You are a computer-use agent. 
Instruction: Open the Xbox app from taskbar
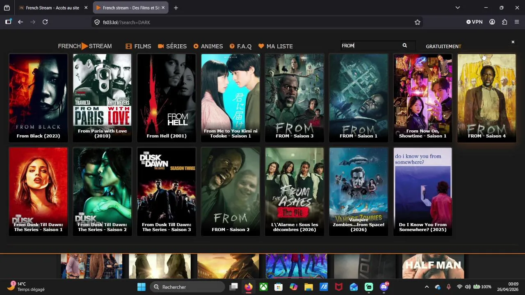tap(263, 287)
